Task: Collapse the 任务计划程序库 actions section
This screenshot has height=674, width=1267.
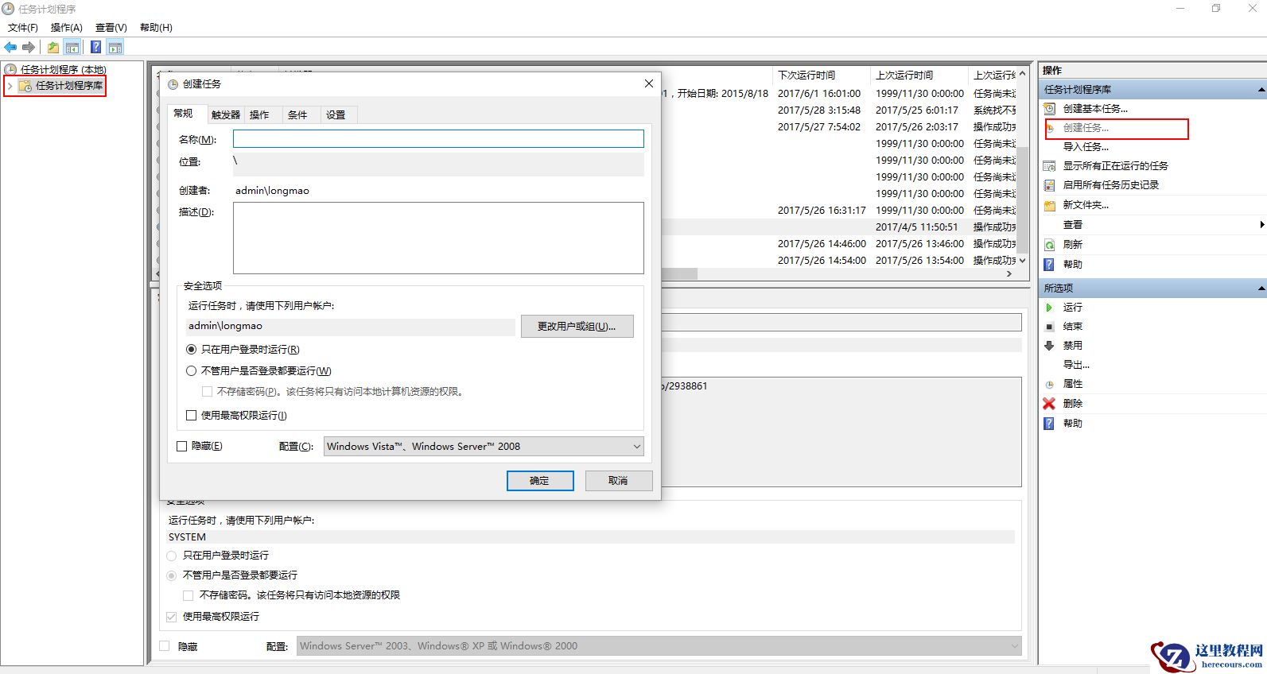Action: click(1261, 90)
